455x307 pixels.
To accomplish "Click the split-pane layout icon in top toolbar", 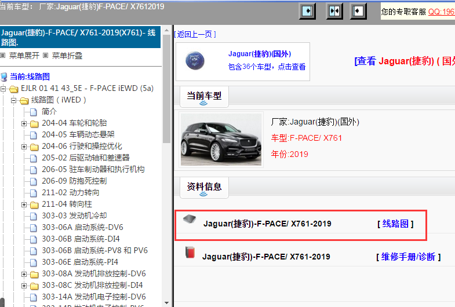I will tap(334, 12).
